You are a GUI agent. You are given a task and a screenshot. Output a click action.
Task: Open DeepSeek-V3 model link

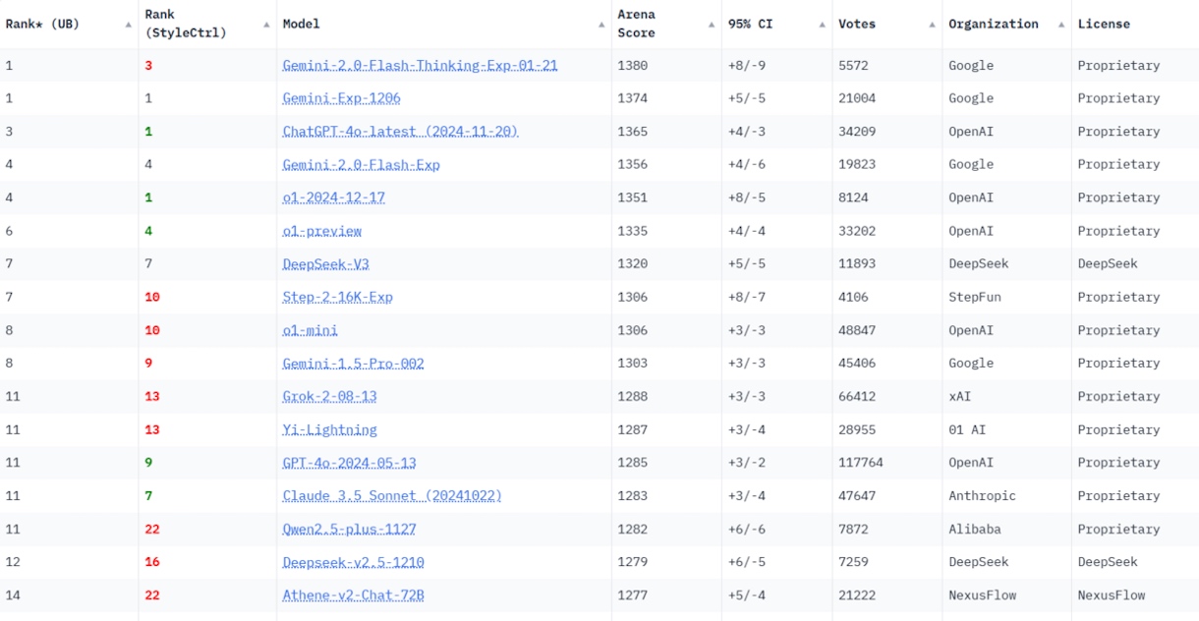click(325, 264)
